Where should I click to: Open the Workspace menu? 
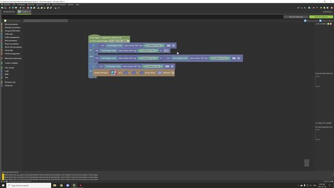click(21, 5)
